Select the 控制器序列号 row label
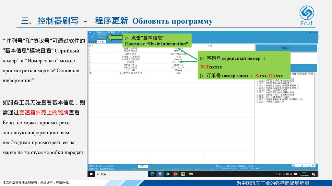The image size is (332, 186). point(130,68)
